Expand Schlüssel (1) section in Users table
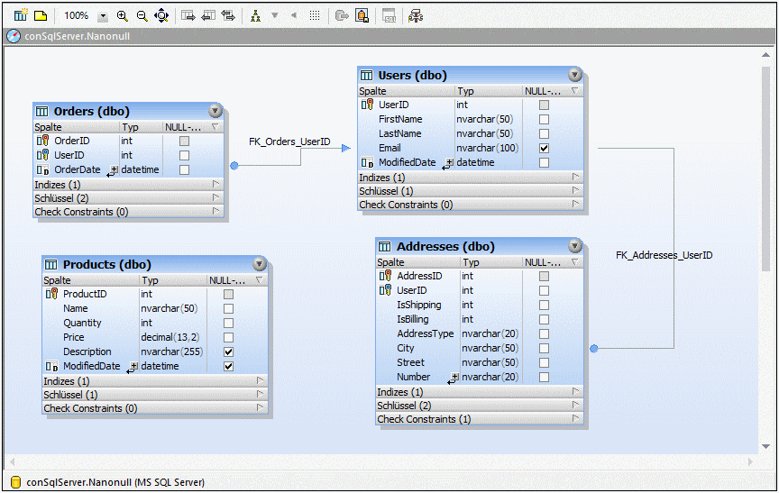Viewport: 779px width, 493px height. tap(575, 191)
